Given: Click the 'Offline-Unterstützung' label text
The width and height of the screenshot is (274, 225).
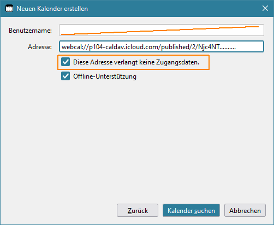Looking at the screenshot, I should coord(105,76).
